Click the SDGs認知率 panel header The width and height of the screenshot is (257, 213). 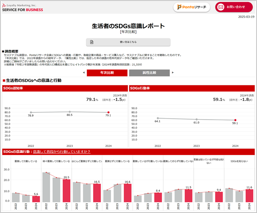pos(65,88)
